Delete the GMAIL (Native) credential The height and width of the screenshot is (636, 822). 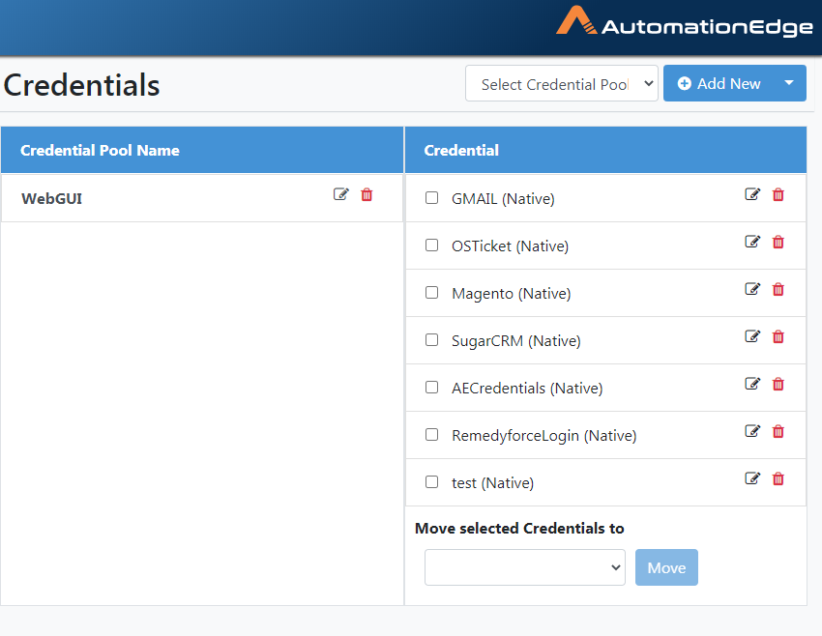tap(778, 195)
